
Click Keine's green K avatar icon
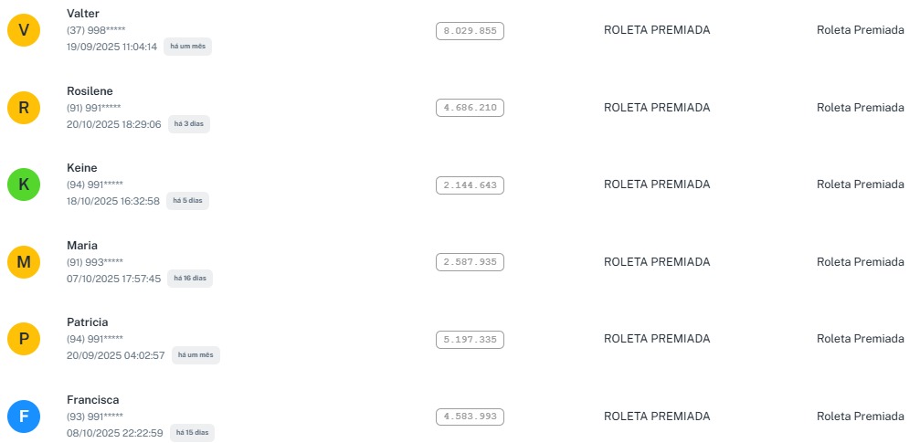coord(24,185)
